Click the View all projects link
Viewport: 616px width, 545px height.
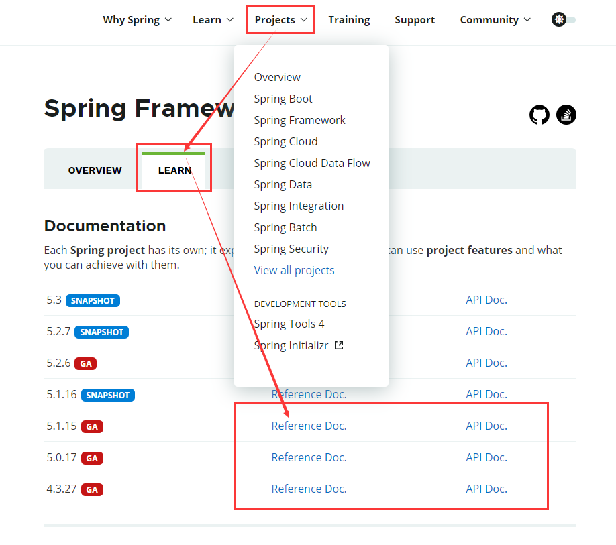click(x=294, y=271)
